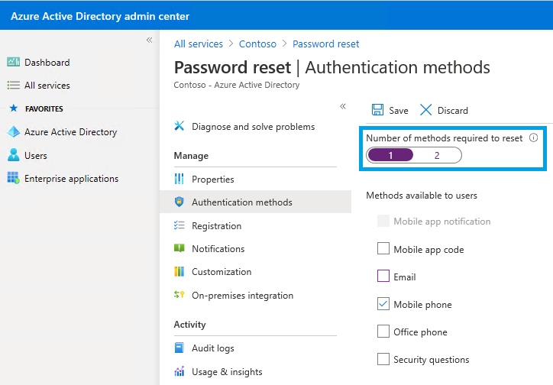Click the info icon beside methods required
Image resolution: width=553 pixels, height=385 pixels.
pyautogui.click(x=533, y=138)
